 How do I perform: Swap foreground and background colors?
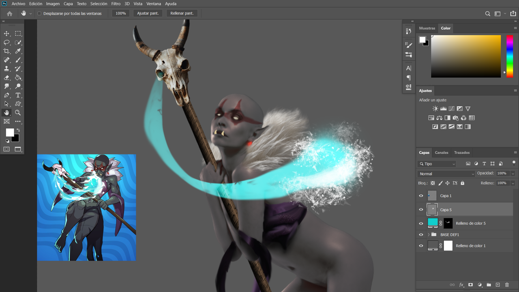point(18,130)
